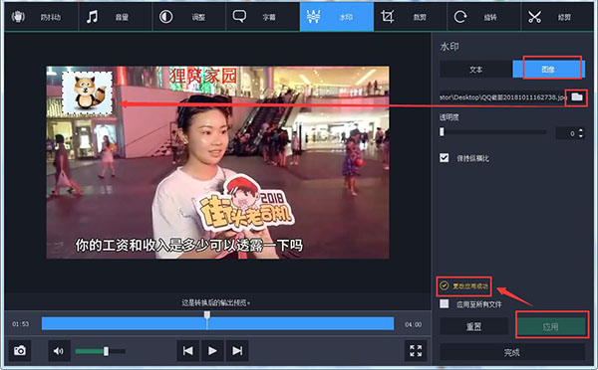Click the green 应用 apply button
This screenshot has width=598, height=370.
(551, 326)
